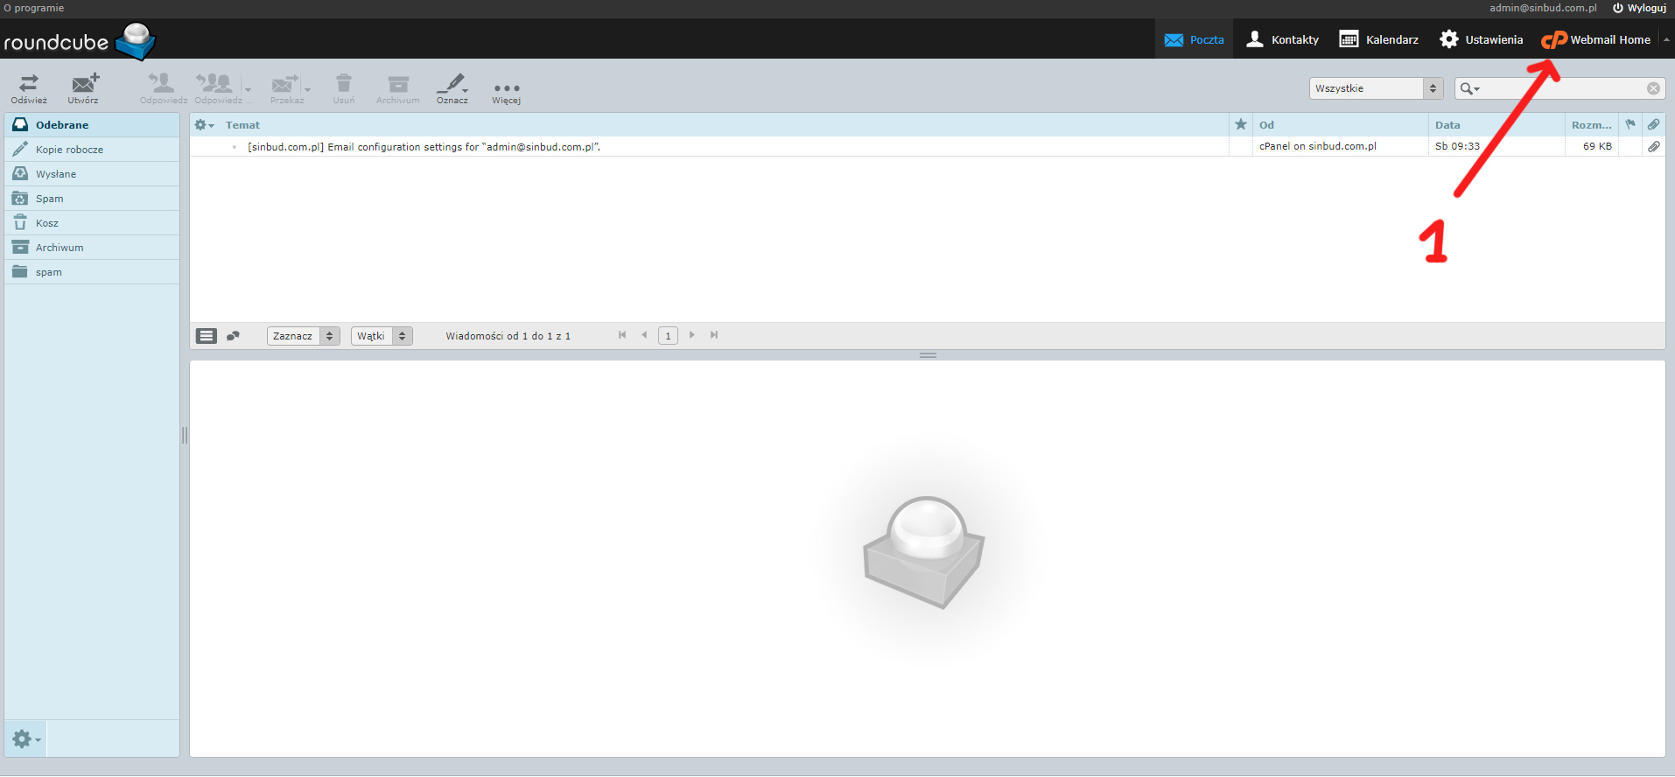Open the Wysłane sent folder
Viewport: 1675px width, 777px height.
[x=56, y=174]
